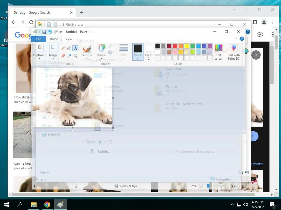The image size is (281, 210).
Task: Pick the purple color swatch
Action: [x=210, y=46]
